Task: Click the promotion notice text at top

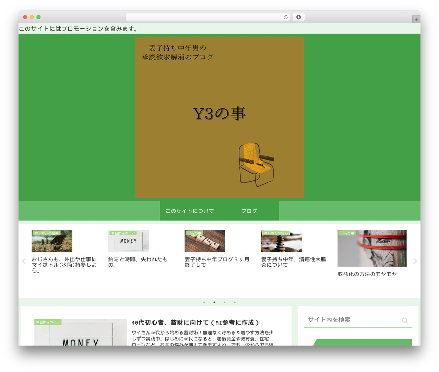Action: [78, 28]
